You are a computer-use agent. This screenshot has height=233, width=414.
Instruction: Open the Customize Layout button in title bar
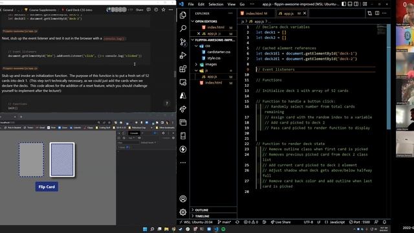(x=365, y=5)
